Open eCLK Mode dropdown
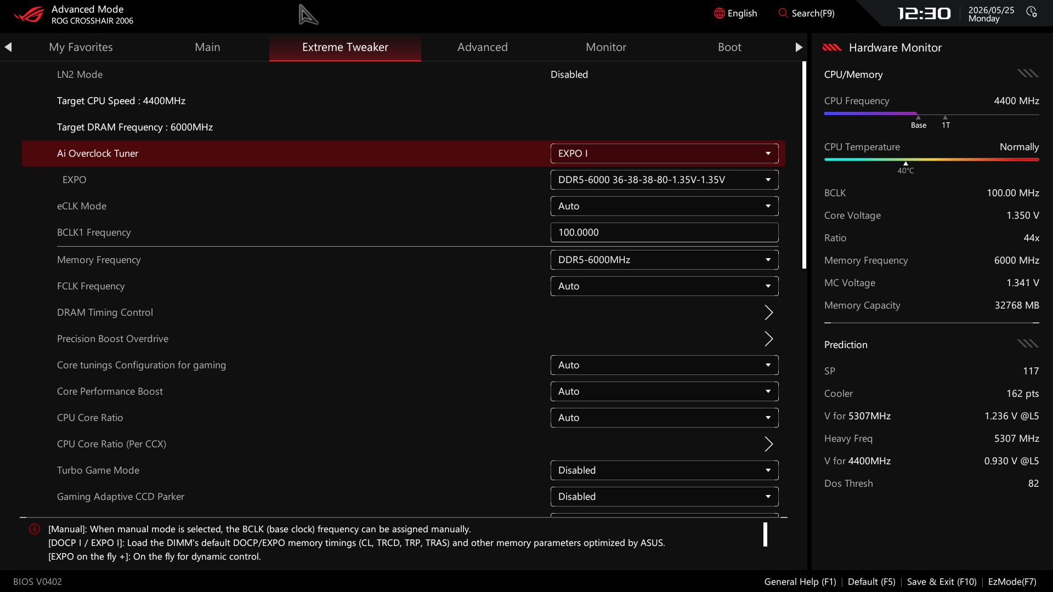 [664, 206]
